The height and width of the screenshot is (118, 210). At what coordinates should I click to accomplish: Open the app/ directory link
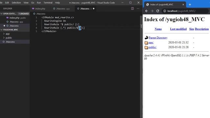(151, 43)
